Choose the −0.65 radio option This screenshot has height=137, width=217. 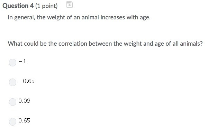pyautogui.click(x=12, y=82)
